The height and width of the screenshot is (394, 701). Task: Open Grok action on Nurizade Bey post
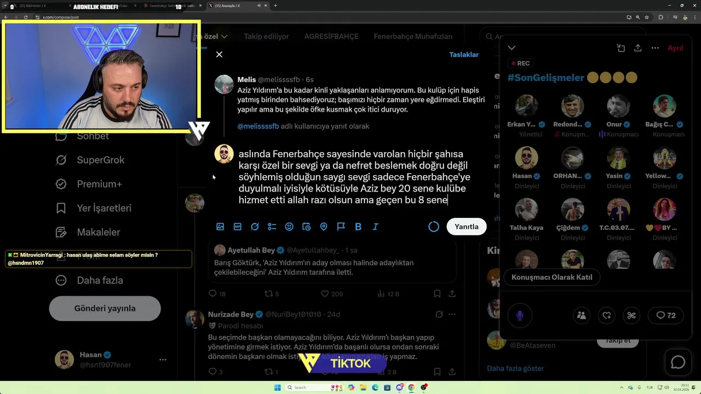point(439,315)
